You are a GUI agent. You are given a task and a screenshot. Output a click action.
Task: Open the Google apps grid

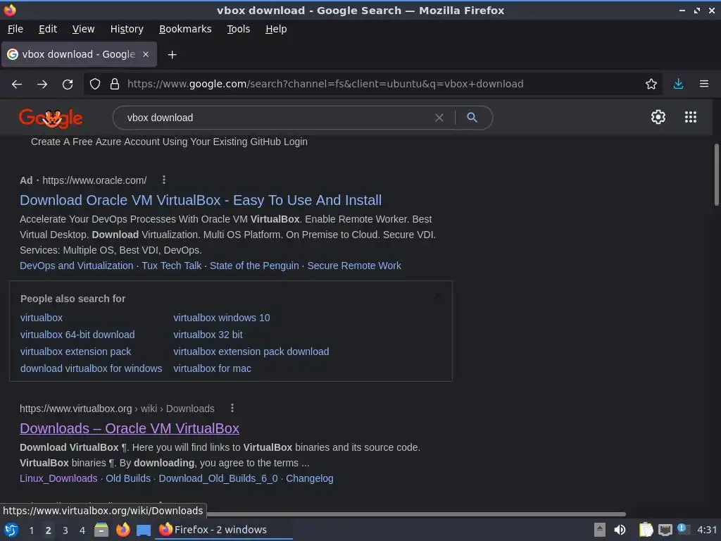click(691, 117)
